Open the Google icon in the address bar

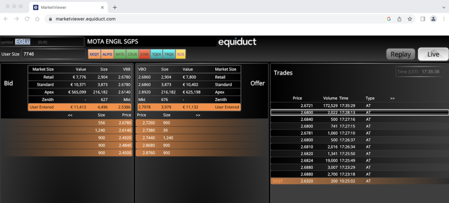pyautogui.click(x=389, y=19)
